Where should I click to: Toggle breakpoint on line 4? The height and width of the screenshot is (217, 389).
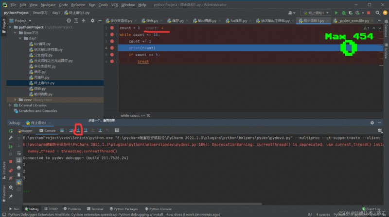pyautogui.click(x=112, y=48)
